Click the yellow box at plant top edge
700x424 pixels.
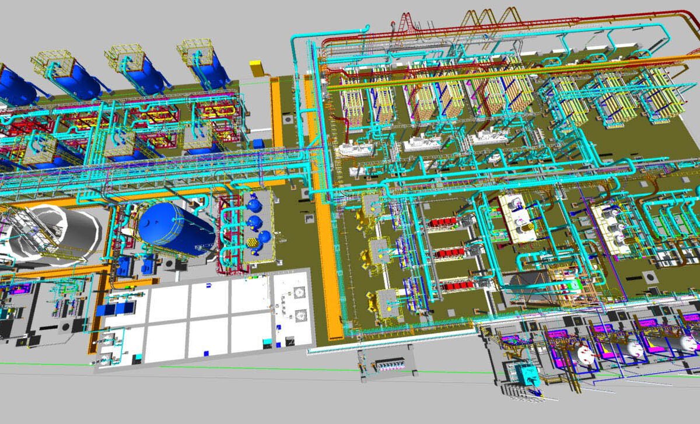pos(257,68)
